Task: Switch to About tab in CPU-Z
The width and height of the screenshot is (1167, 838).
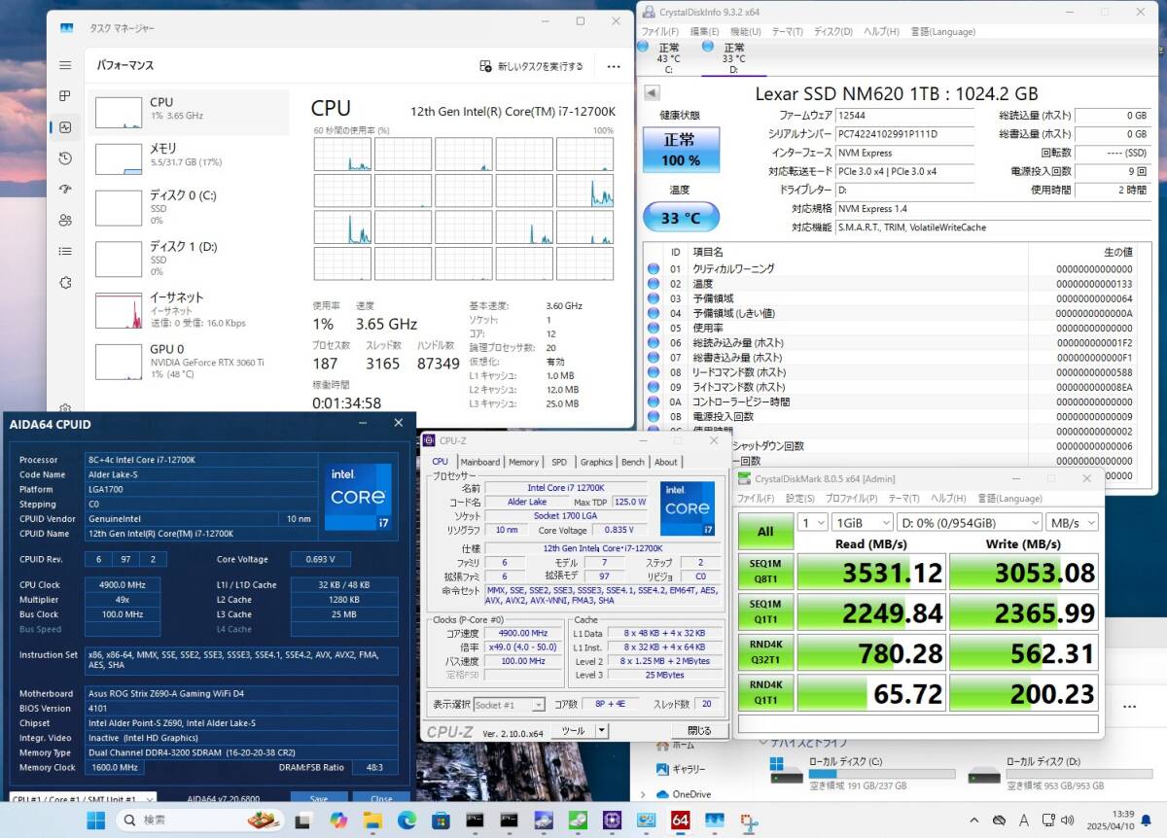Action: click(x=666, y=462)
